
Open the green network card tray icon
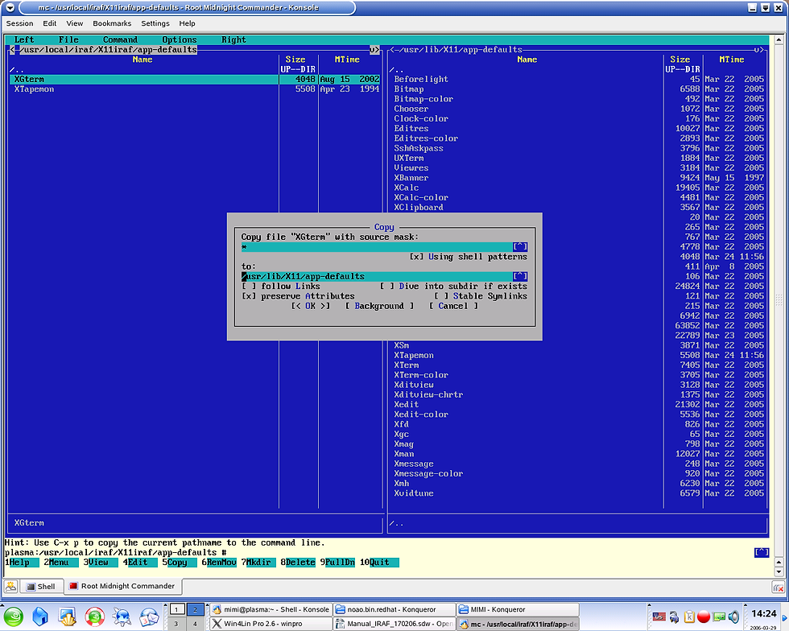[719, 617]
